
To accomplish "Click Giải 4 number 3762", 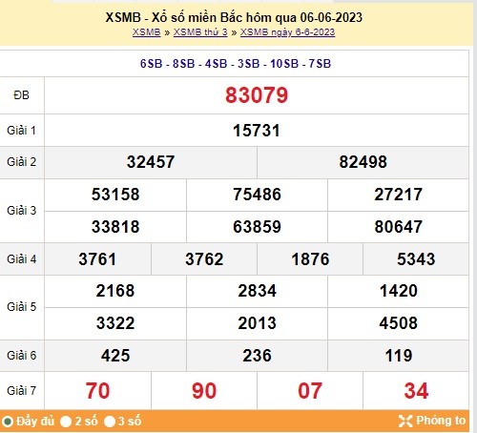I will point(204,259).
